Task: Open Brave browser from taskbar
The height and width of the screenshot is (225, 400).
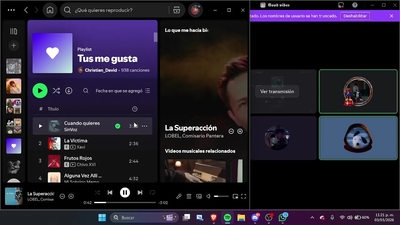Action: tap(214, 217)
